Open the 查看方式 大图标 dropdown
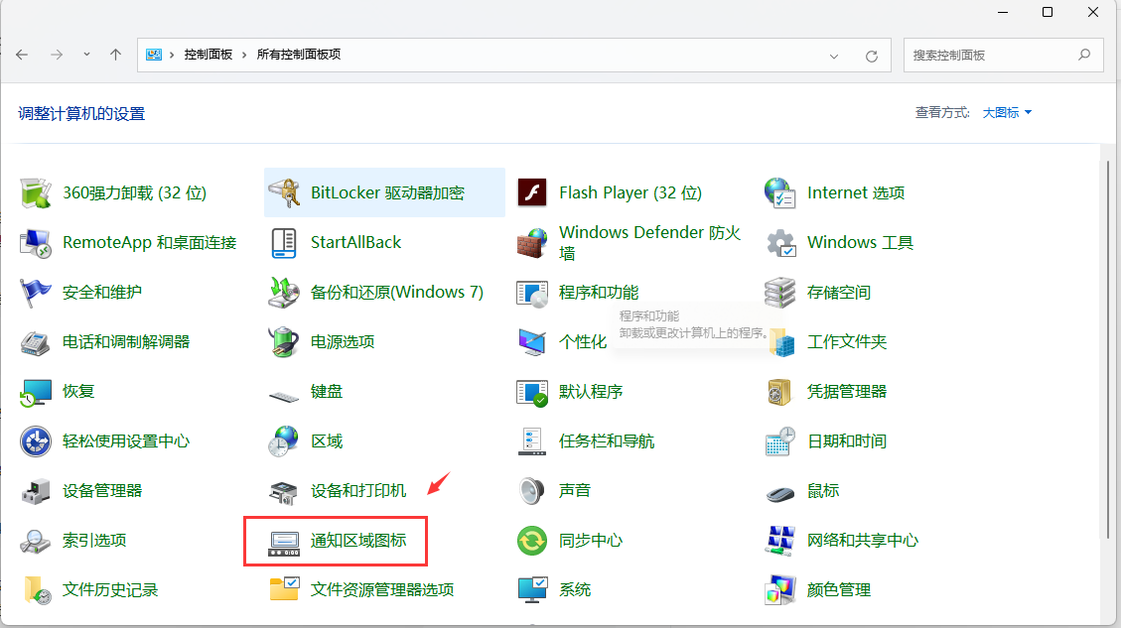The width and height of the screenshot is (1121, 628). coord(1007,113)
